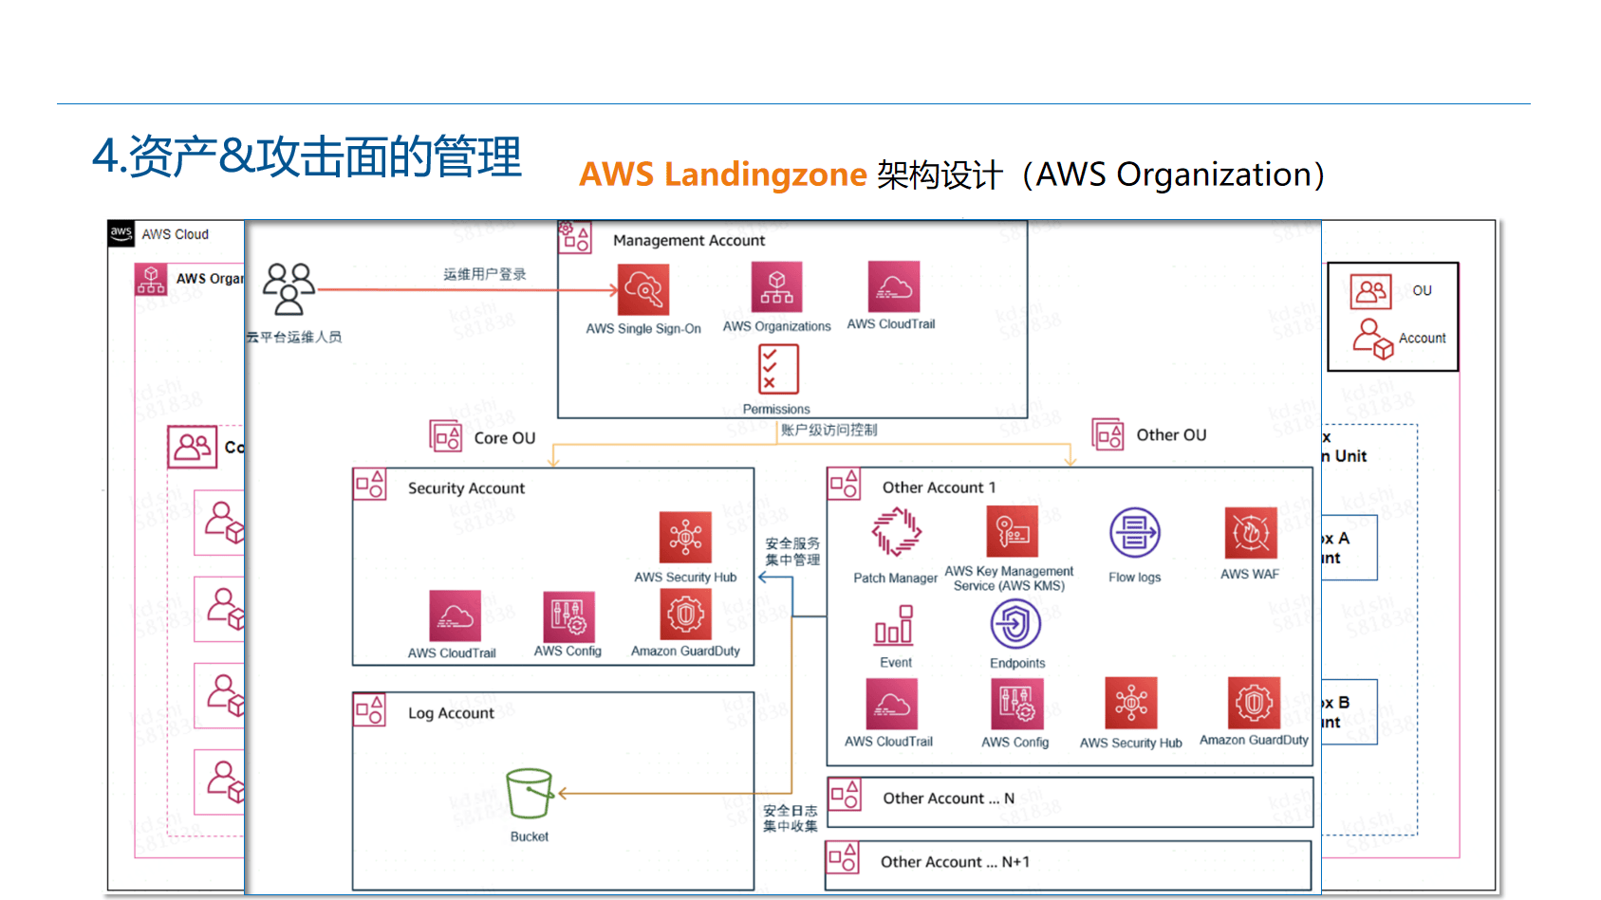The width and height of the screenshot is (1601, 900).
Task: Click the Amazon GuardDuty icon in Security Account
Action: click(x=685, y=615)
